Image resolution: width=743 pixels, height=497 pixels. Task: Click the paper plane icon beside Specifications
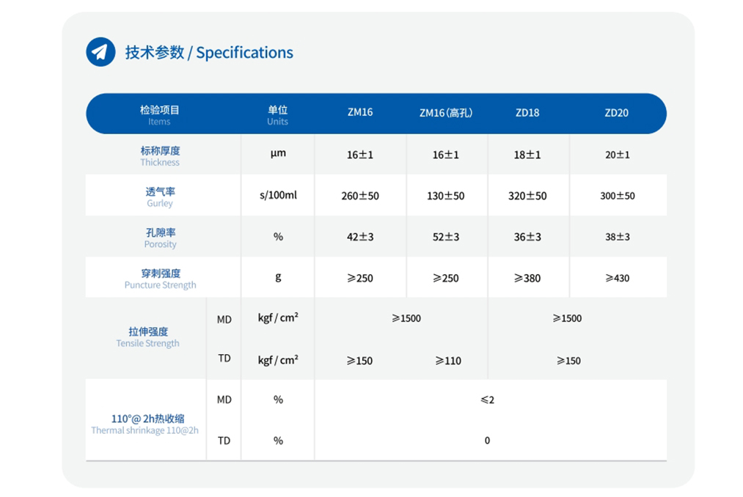[x=100, y=52]
